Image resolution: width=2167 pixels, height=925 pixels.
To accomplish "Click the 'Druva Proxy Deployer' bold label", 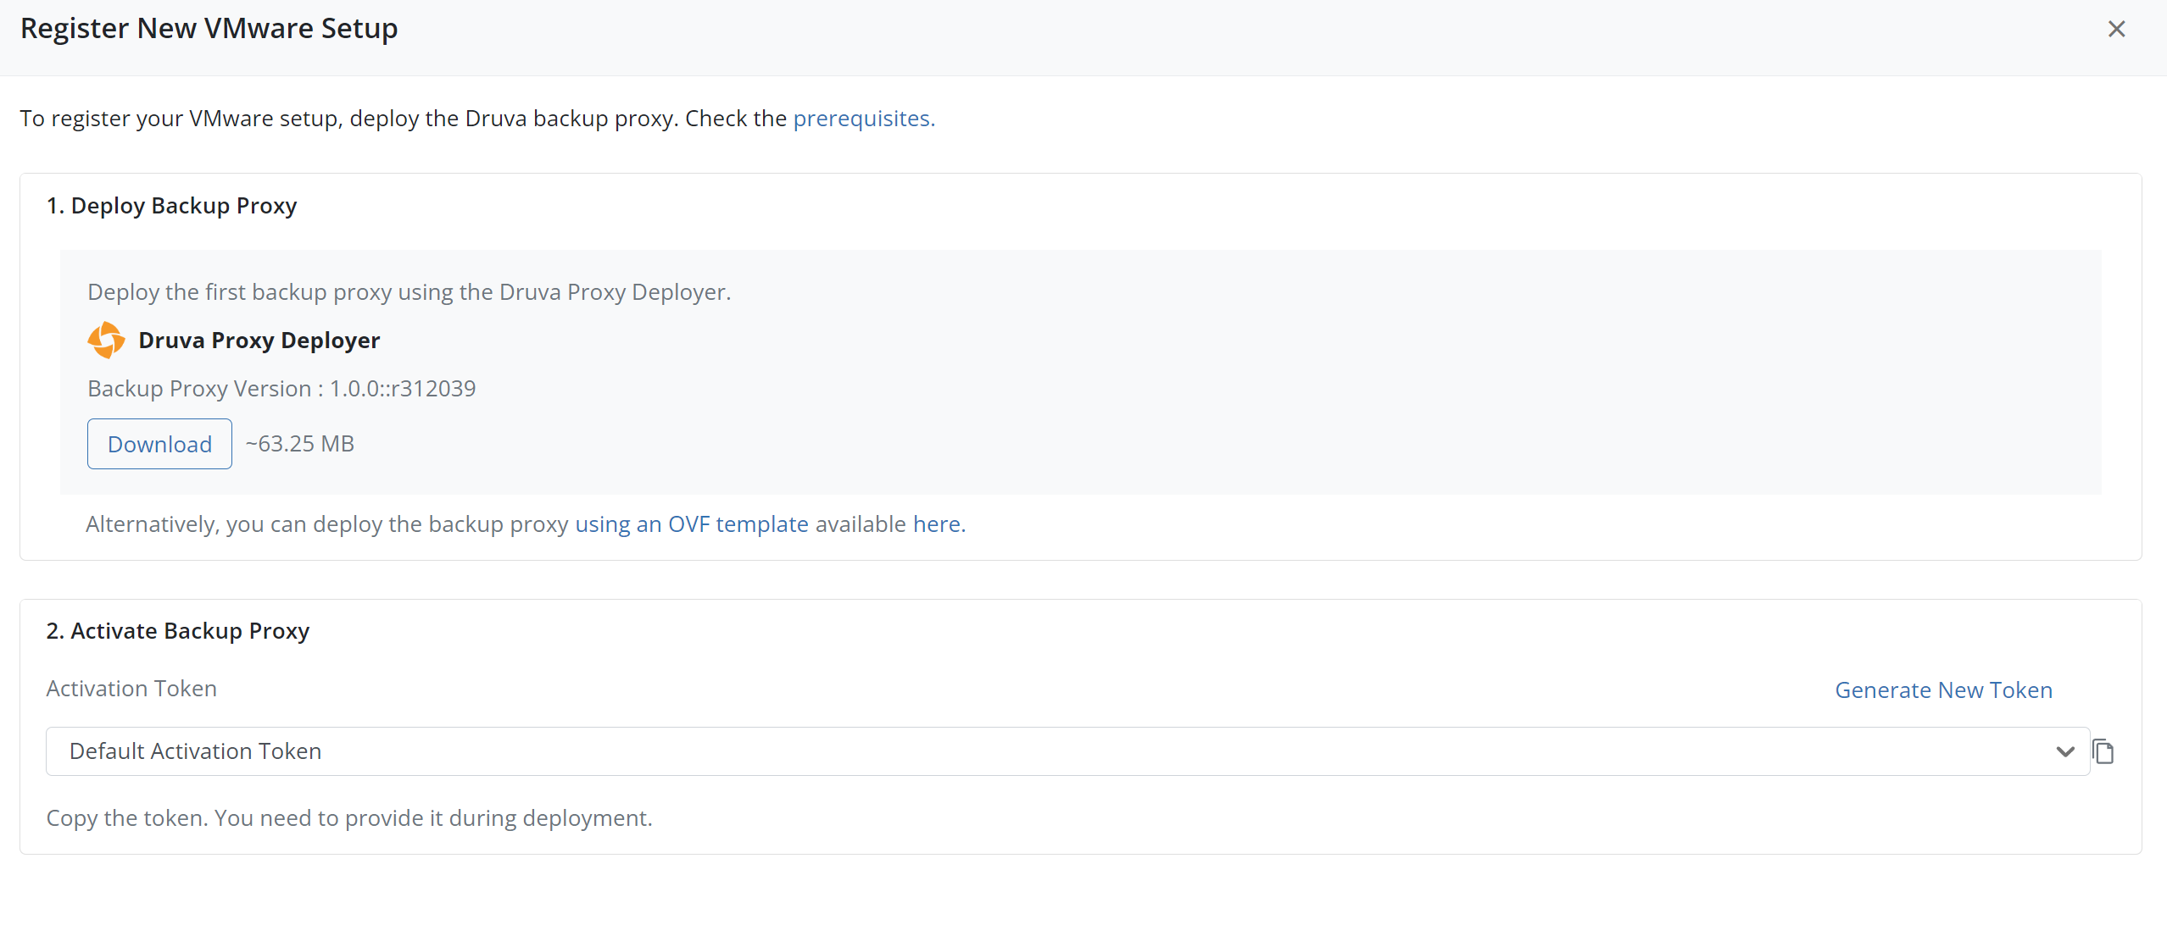I will point(259,341).
